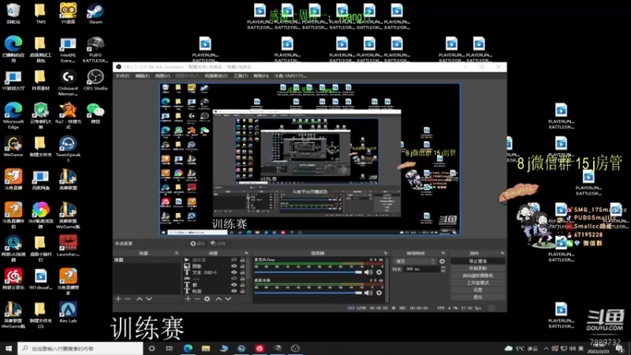The height and width of the screenshot is (355, 631).
Task: Open the Ra2 shortcut icon
Action: 68,115
